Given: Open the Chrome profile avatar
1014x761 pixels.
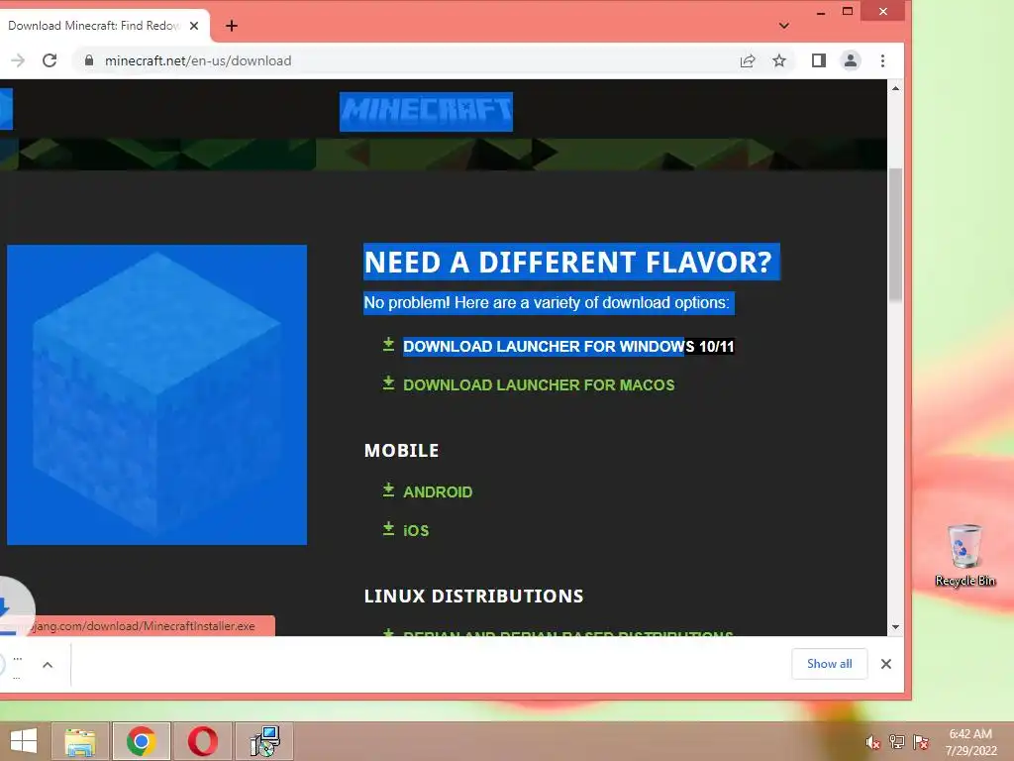Looking at the screenshot, I should (851, 60).
